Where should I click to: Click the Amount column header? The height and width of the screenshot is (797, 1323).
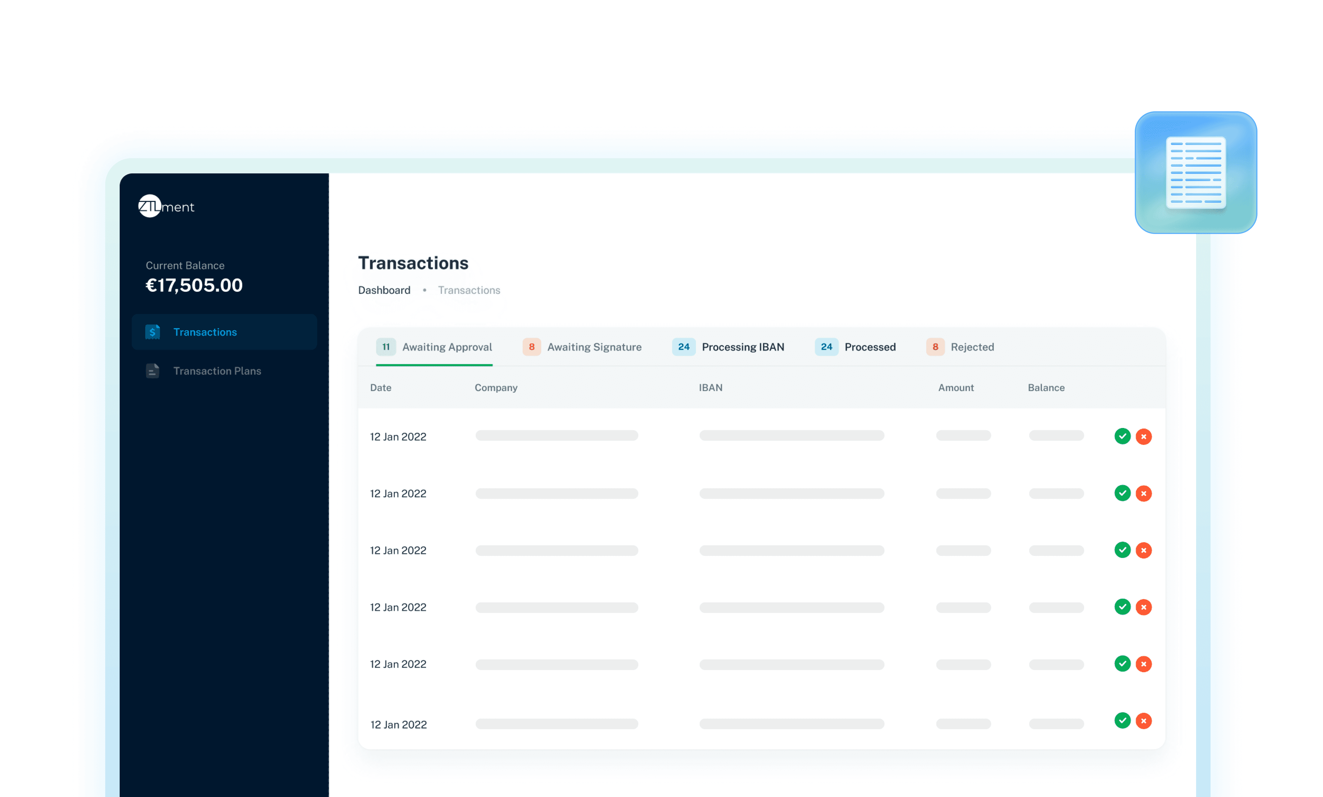pyautogui.click(x=956, y=388)
